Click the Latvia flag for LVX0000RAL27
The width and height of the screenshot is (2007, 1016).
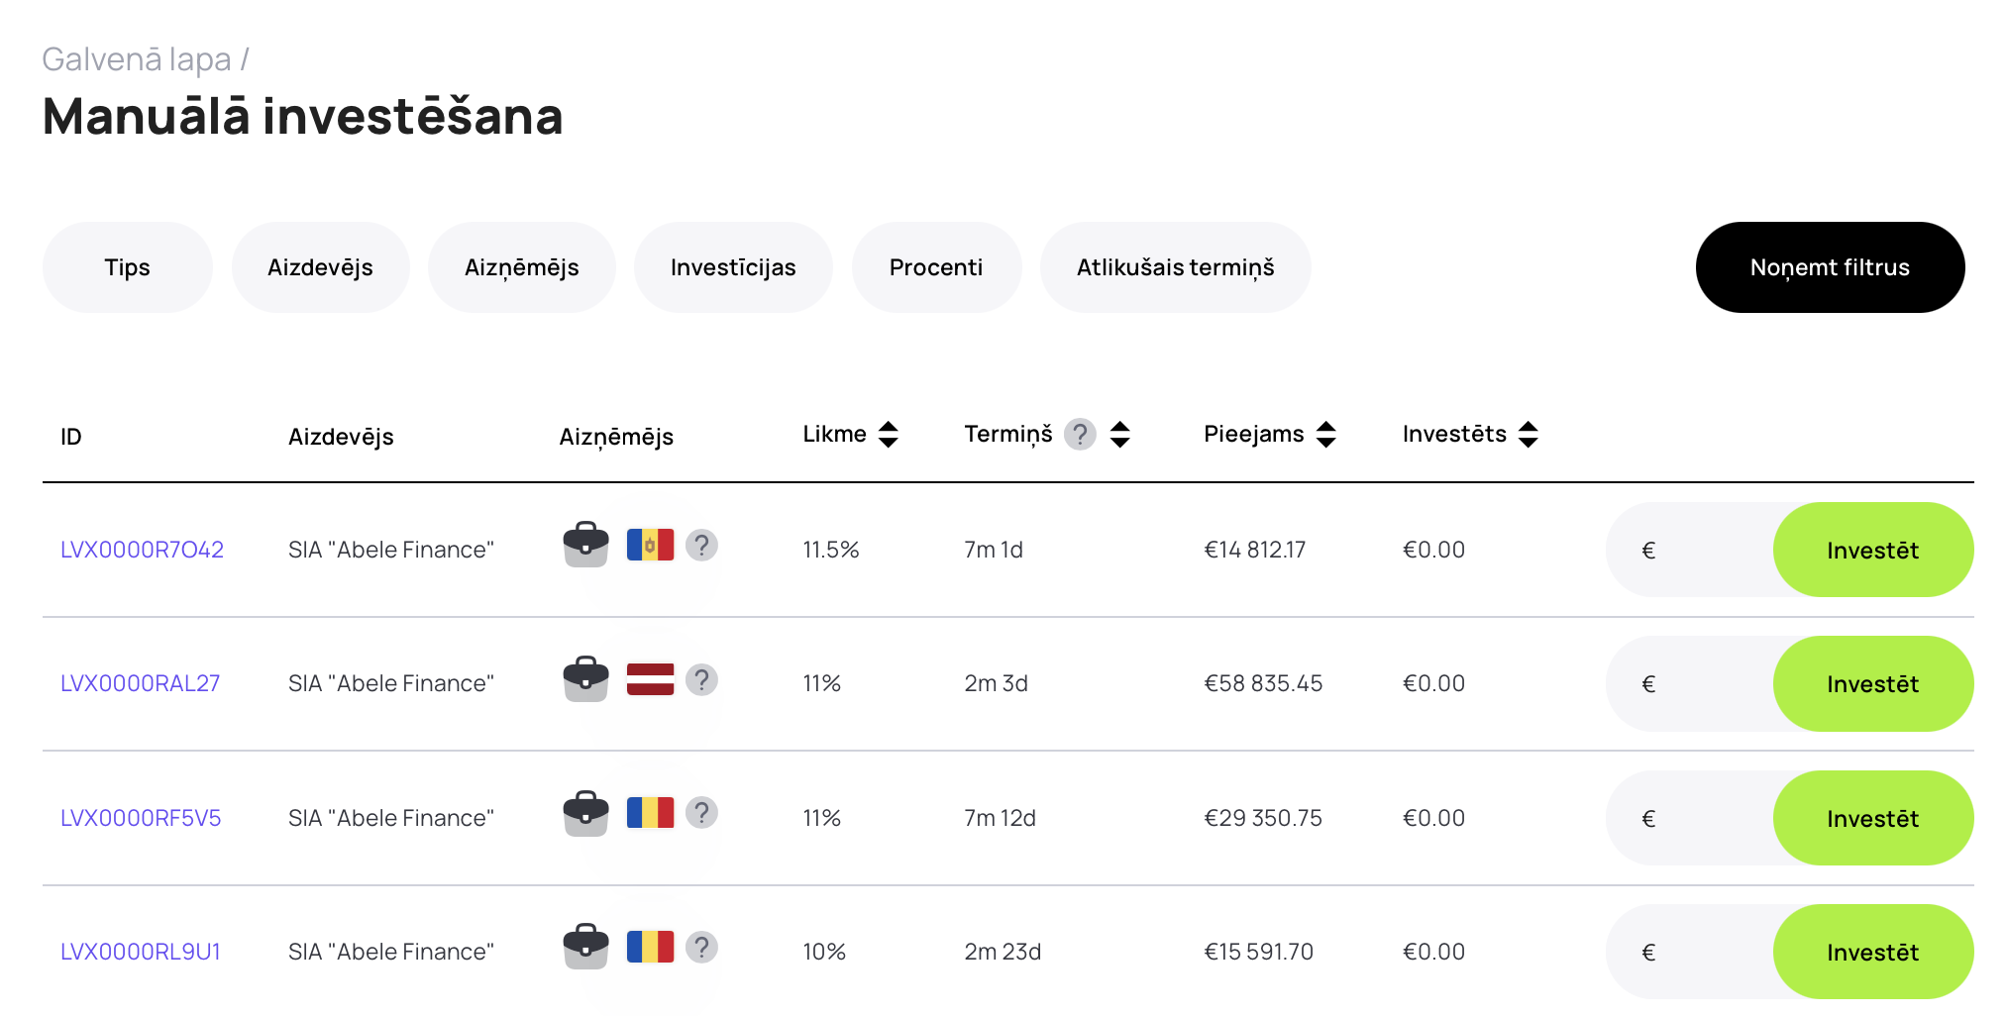pos(650,679)
